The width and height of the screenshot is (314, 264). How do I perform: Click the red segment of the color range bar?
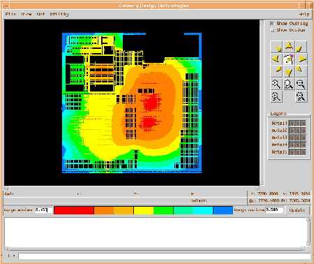click(74, 210)
